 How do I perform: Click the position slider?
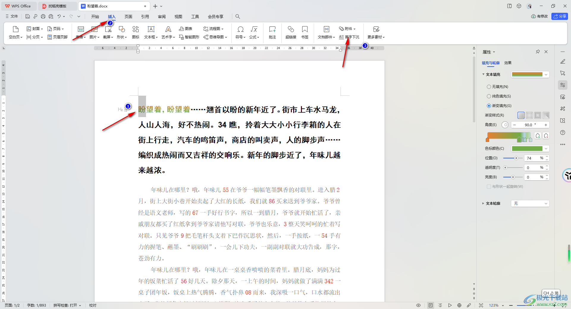click(x=513, y=158)
